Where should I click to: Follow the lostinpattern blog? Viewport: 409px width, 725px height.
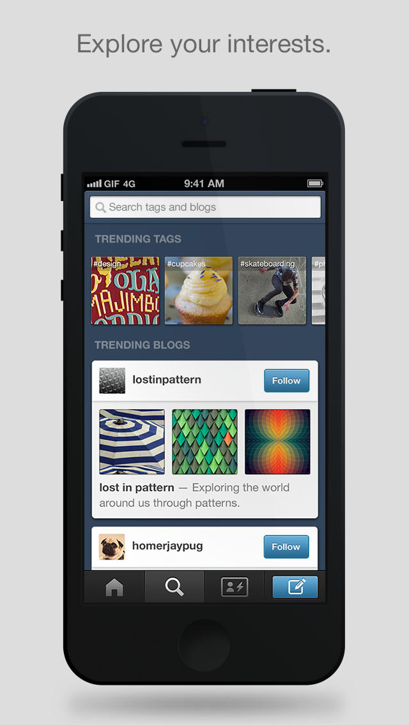pyautogui.click(x=287, y=380)
